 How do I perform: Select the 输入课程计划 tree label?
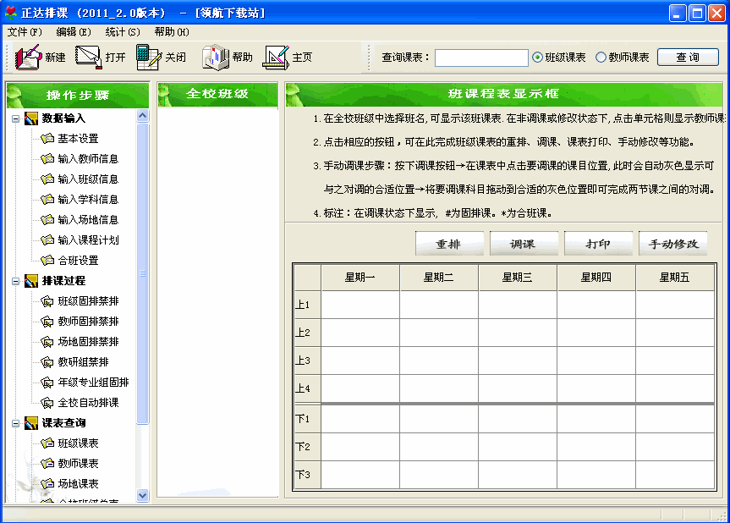pos(88,239)
